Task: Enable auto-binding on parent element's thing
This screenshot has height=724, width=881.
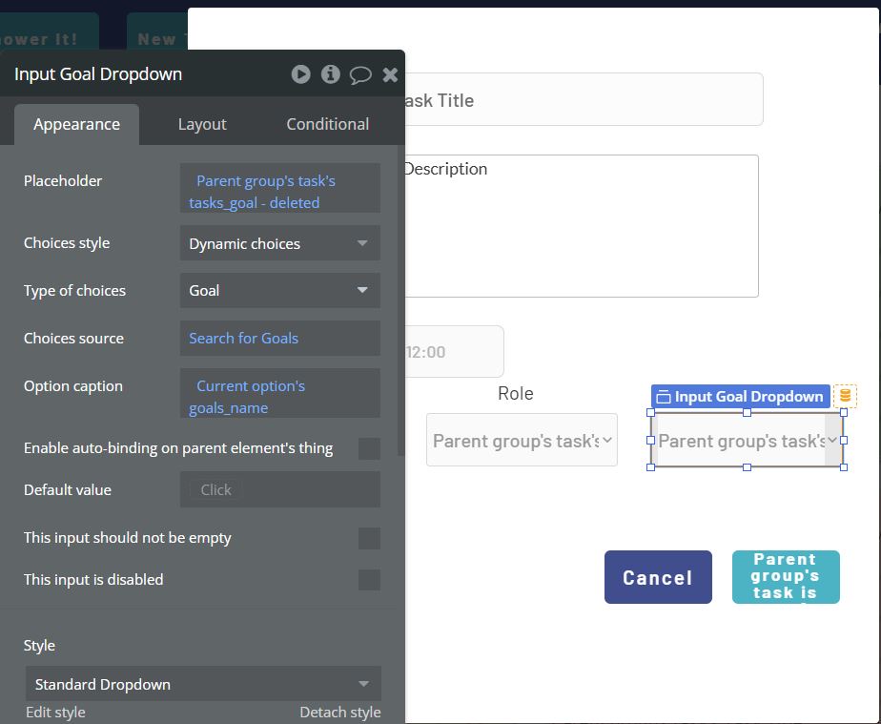Action: pyautogui.click(x=369, y=448)
